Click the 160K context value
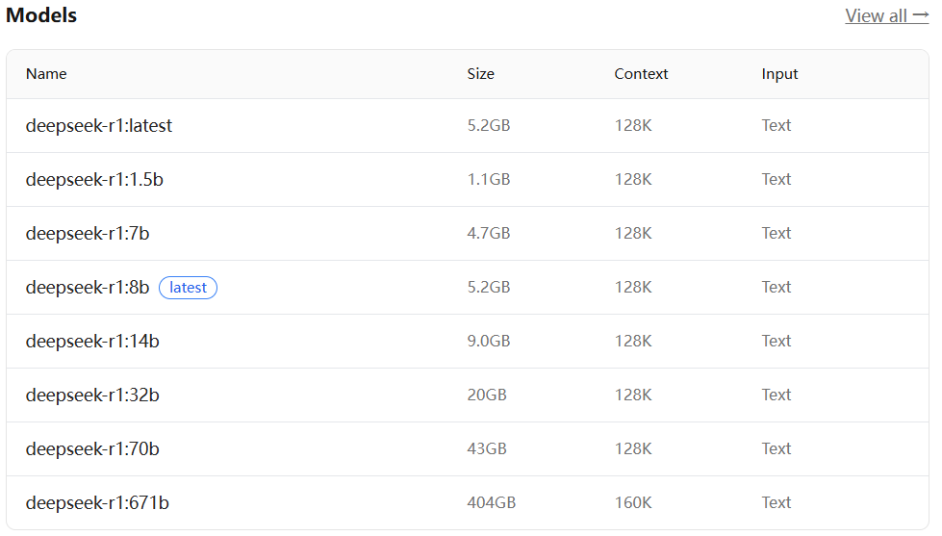Screen dimensions: 942x536 633,502
